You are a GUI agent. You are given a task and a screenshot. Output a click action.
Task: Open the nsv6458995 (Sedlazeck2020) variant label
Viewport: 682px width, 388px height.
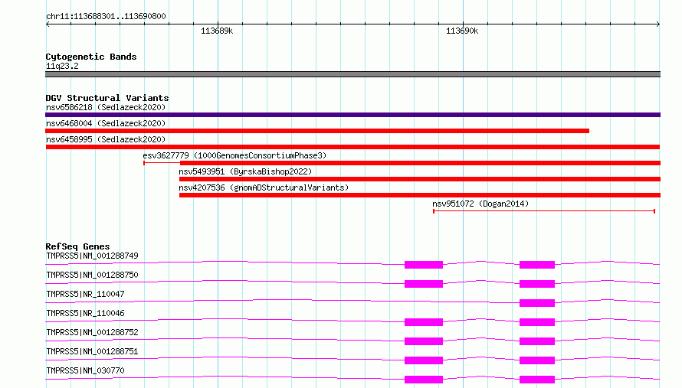pos(106,139)
